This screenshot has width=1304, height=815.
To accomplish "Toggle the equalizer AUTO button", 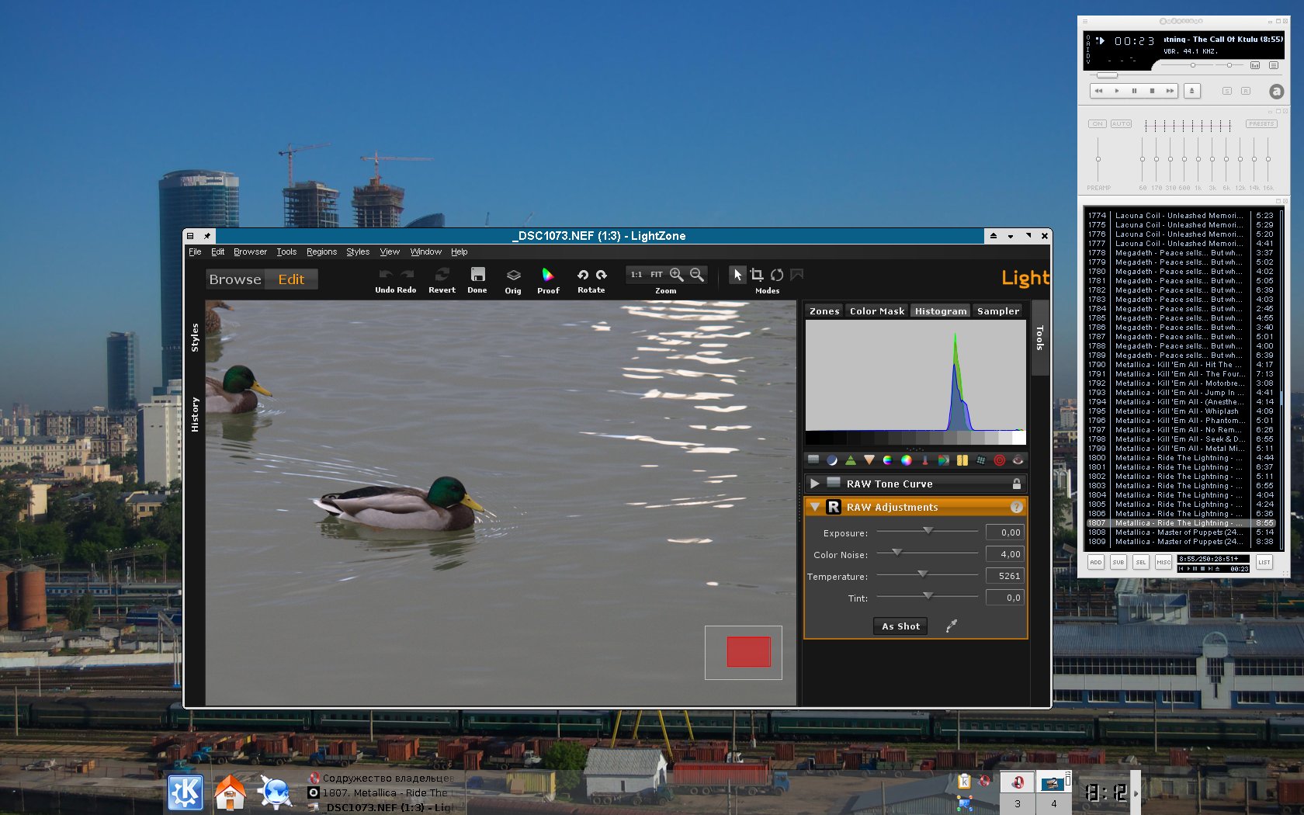I will point(1121,124).
